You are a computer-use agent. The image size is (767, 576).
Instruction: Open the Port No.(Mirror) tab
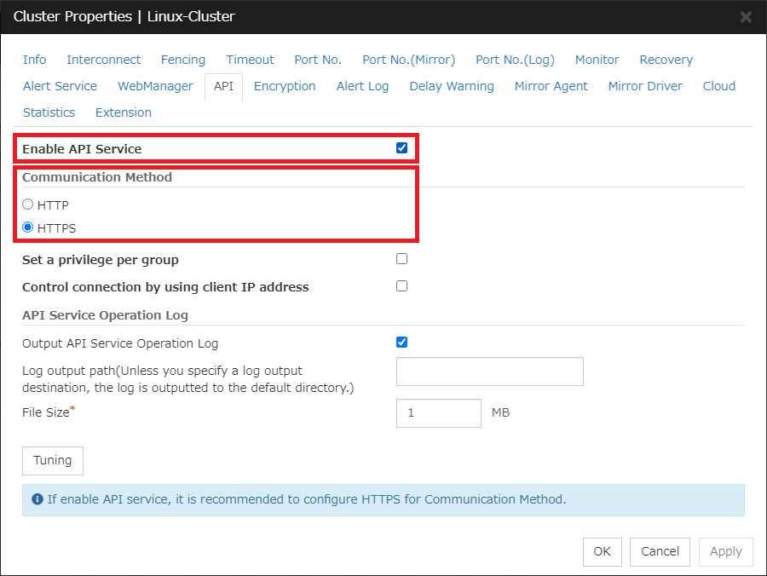tap(408, 60)
